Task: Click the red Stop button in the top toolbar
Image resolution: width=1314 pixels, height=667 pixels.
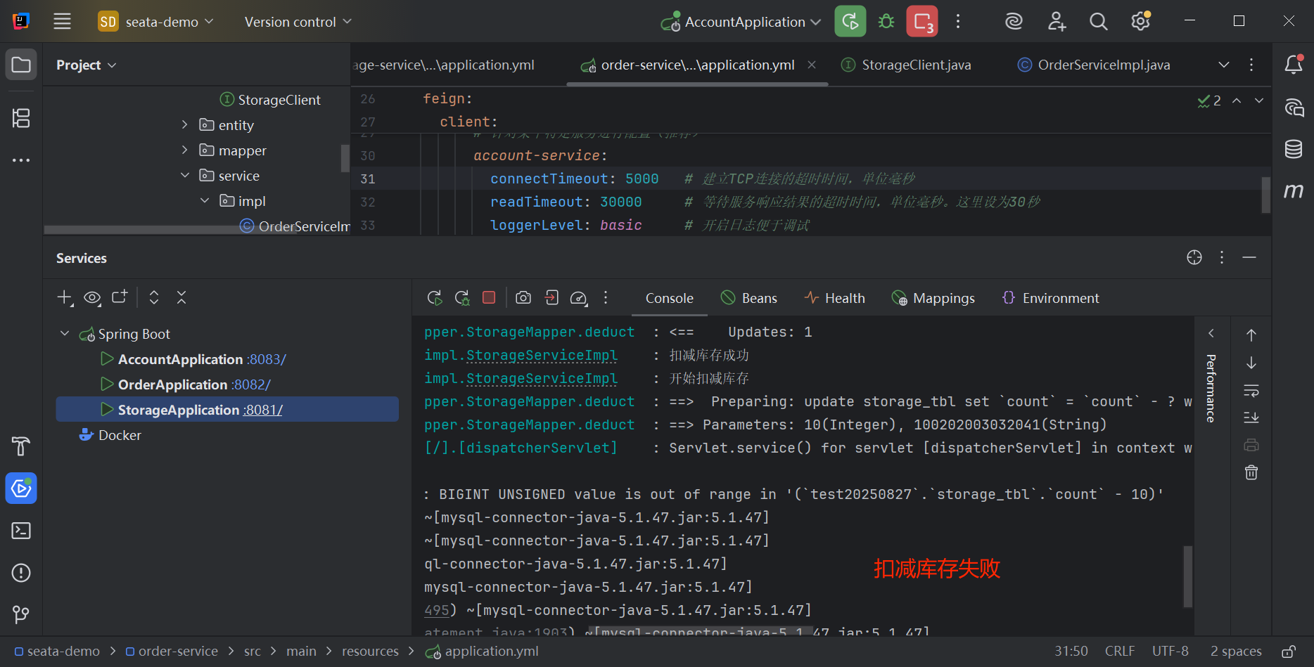Action: coord(922,21)
